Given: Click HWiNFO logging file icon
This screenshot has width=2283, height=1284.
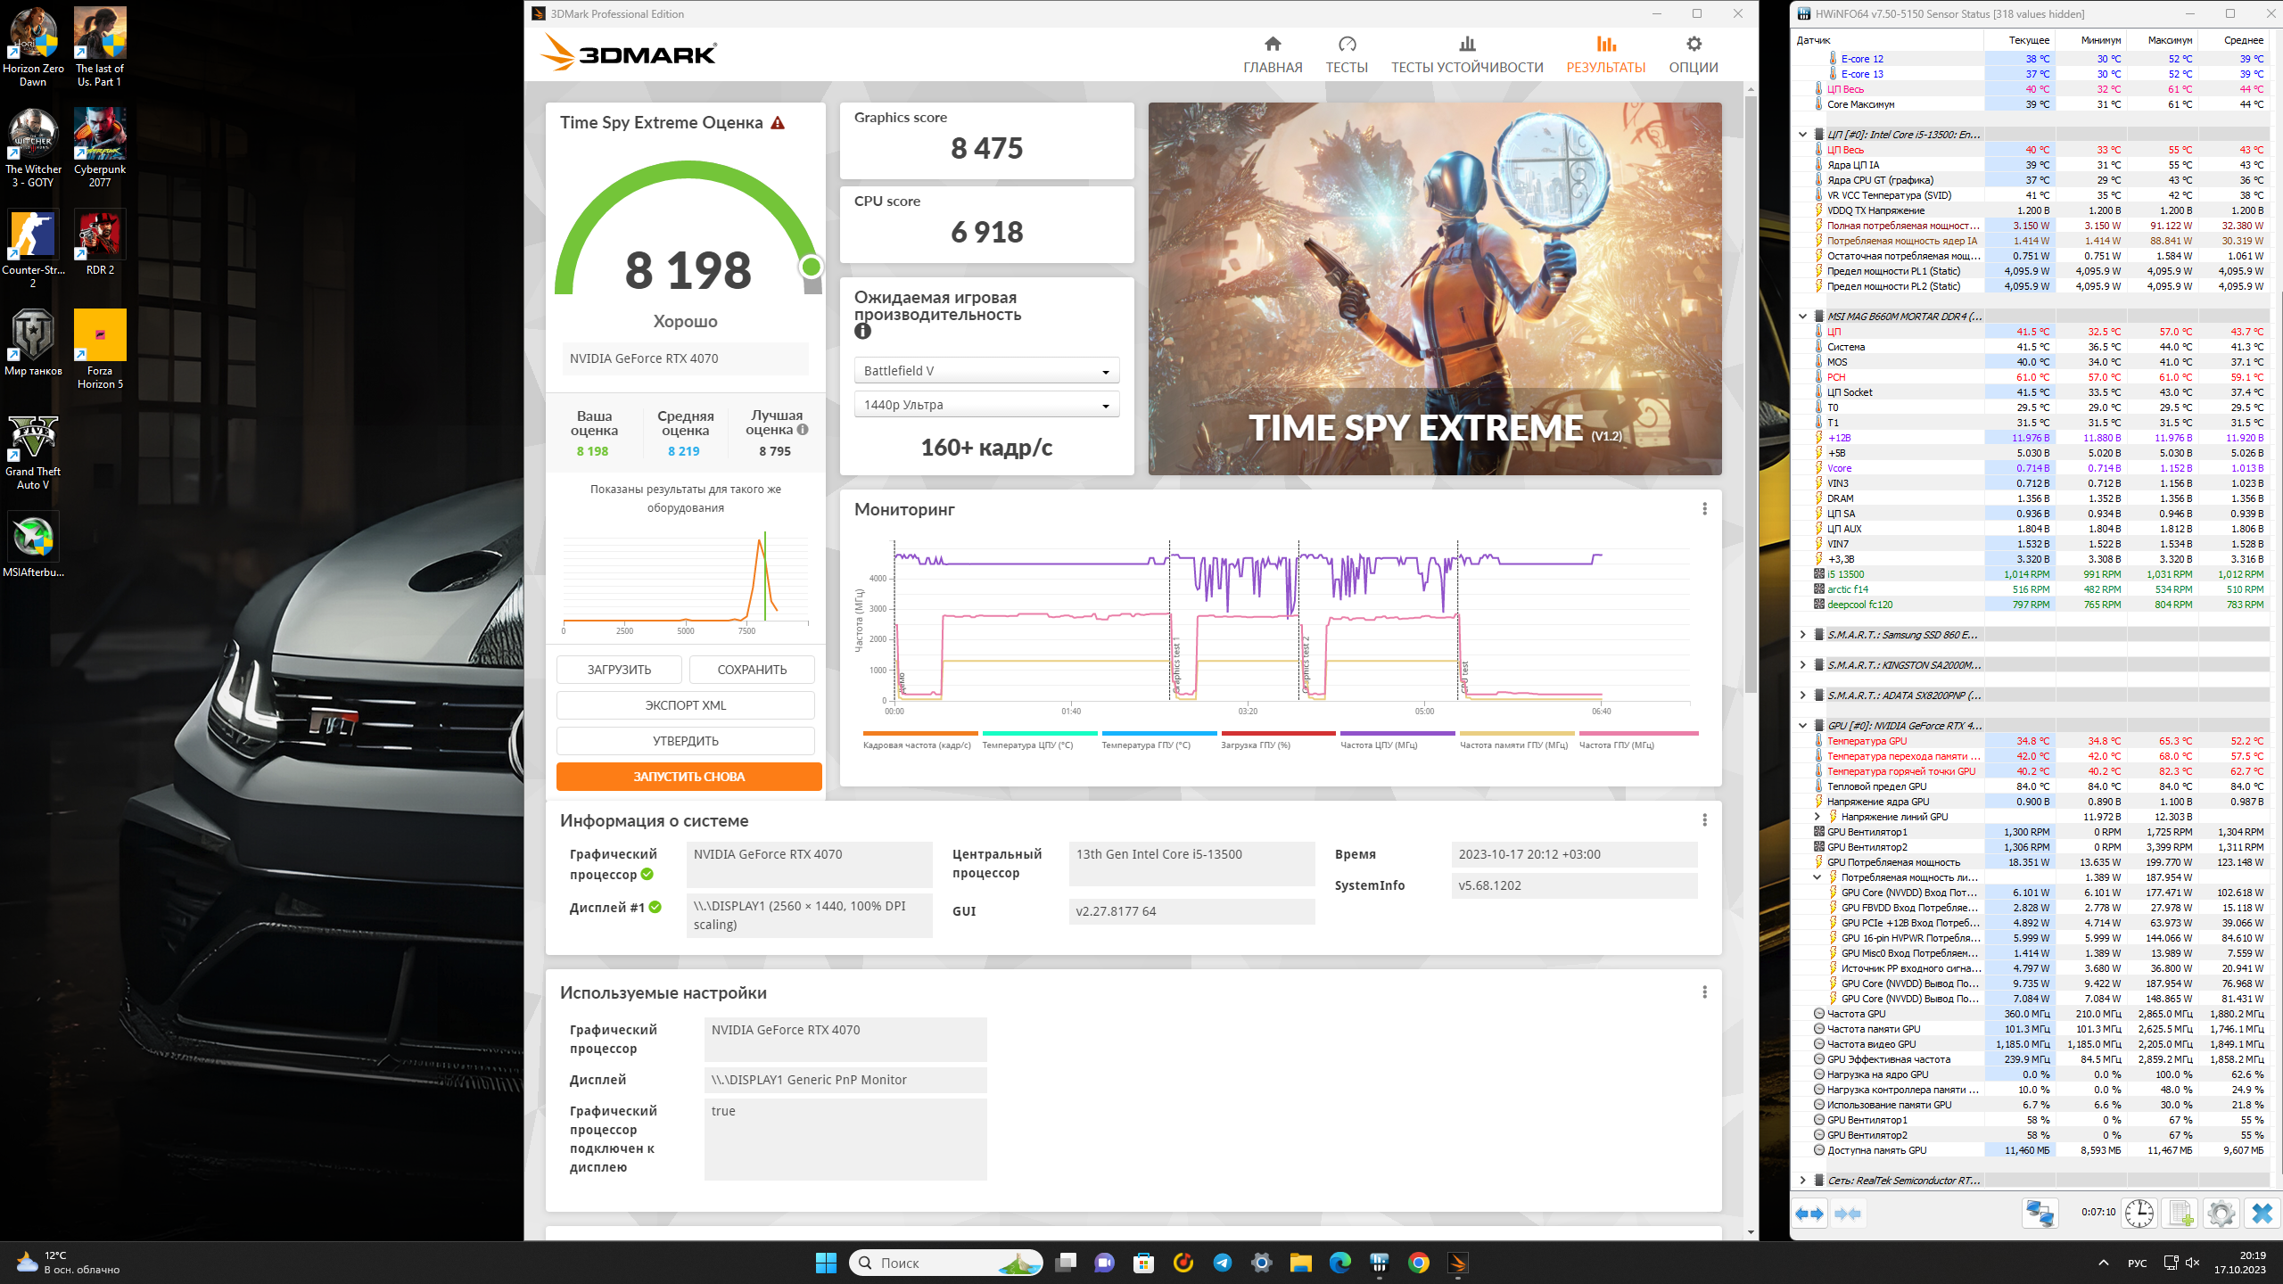Looking at the screenshot, I should pos(2180,1214).
